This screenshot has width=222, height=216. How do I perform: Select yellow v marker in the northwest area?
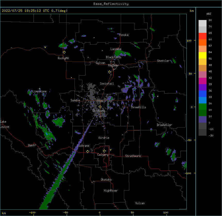click(x=45, y=47)
